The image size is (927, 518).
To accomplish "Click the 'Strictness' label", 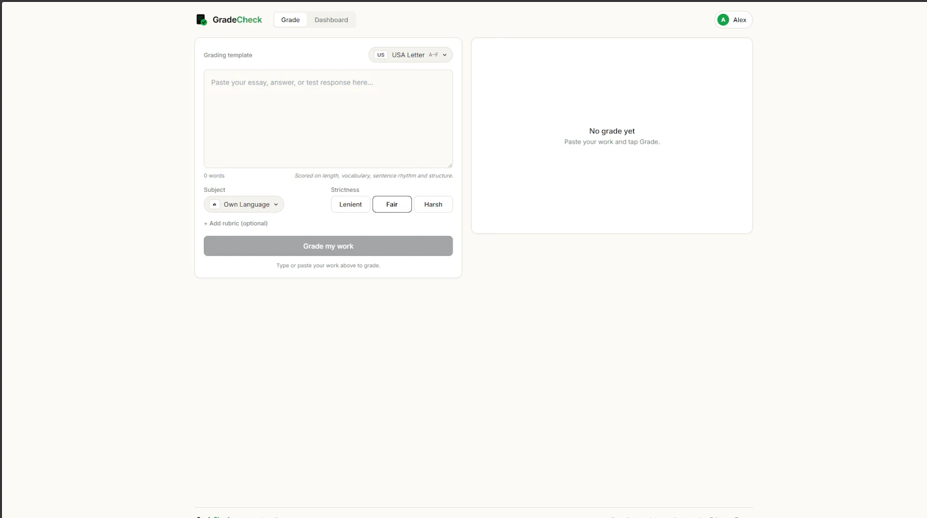I will (345, 190).
